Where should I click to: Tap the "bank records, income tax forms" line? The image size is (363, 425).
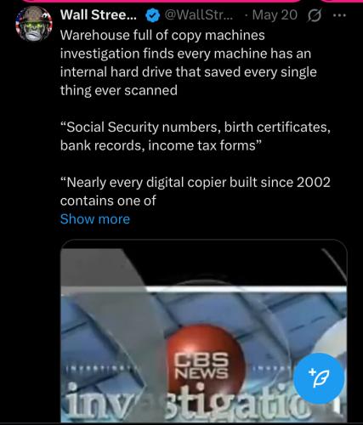[160, 145]
